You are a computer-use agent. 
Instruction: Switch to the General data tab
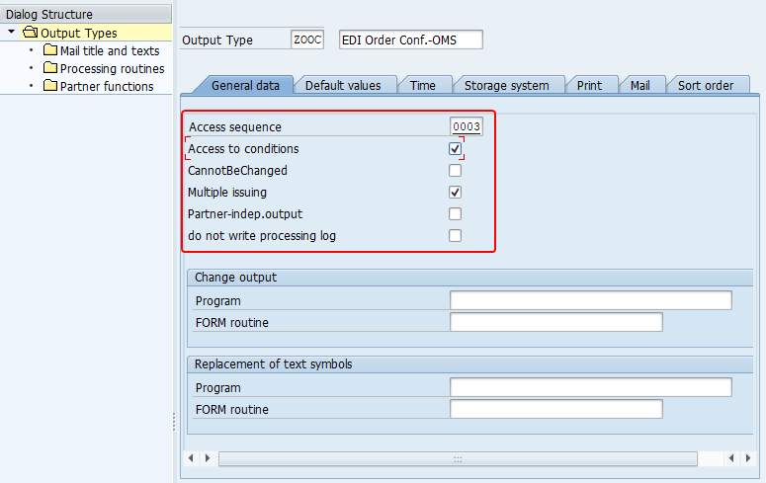[245, 86]
